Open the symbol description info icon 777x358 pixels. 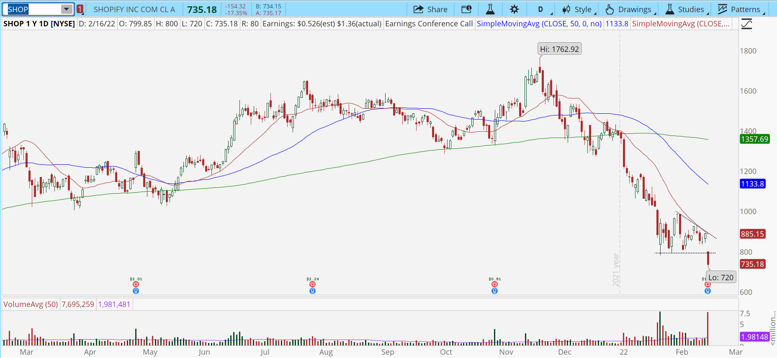pos(466,9)
